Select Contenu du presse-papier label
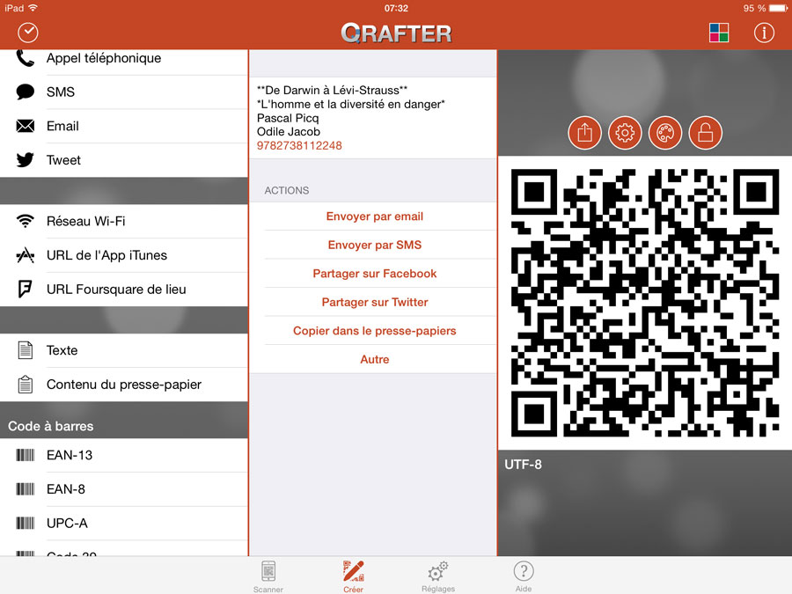 124,385
